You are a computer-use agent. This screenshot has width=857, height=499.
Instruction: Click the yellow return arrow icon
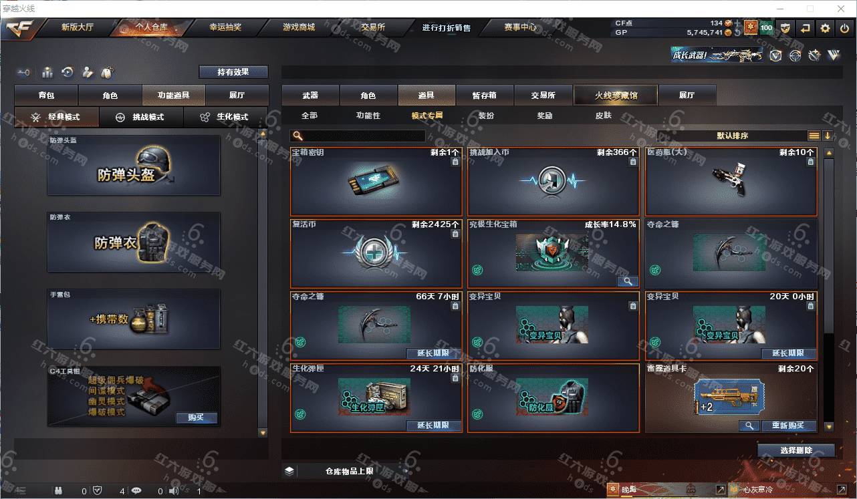pyautogui.click(x=806, y=28)
